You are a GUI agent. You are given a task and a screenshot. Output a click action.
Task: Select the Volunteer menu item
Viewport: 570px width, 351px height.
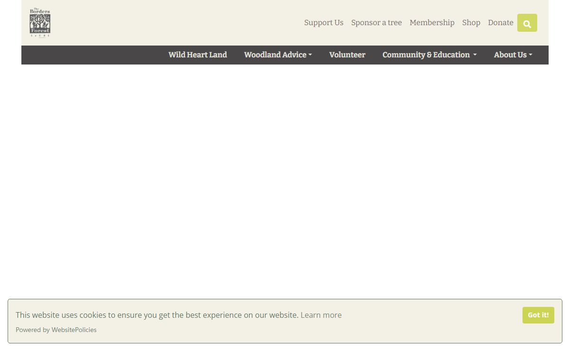[347, 55]
